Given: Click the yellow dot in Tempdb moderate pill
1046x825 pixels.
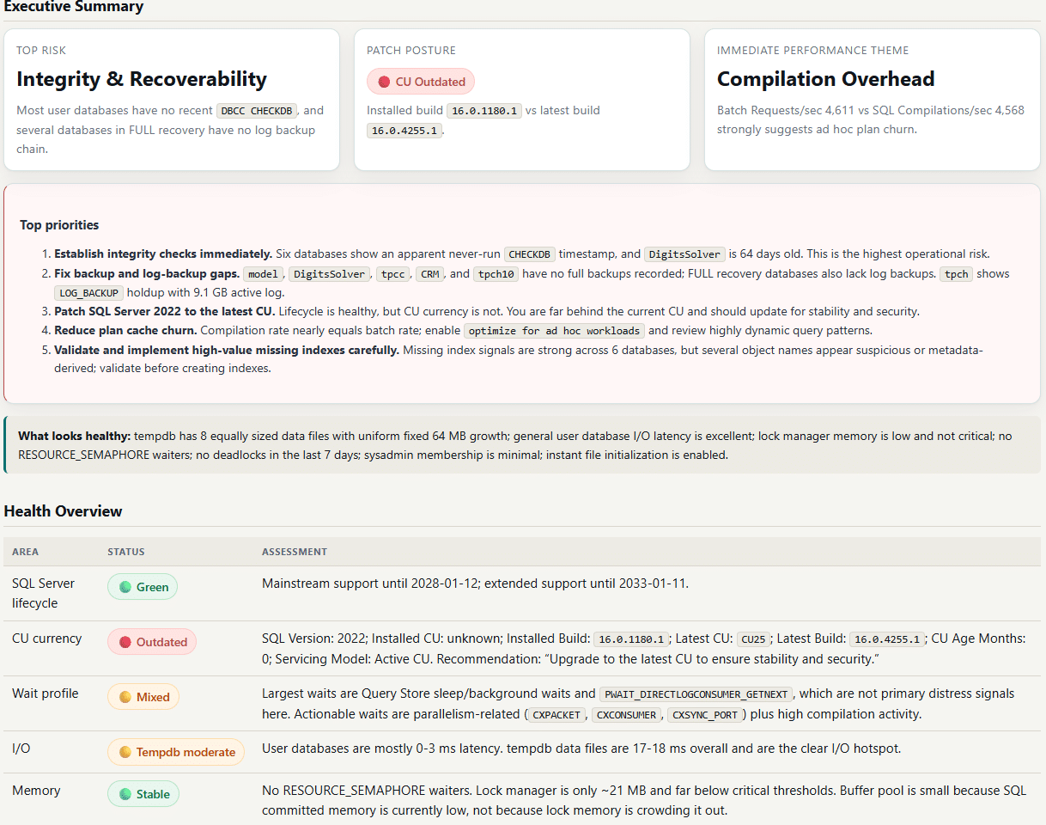Looking at the screenshot, I should 125,752.
